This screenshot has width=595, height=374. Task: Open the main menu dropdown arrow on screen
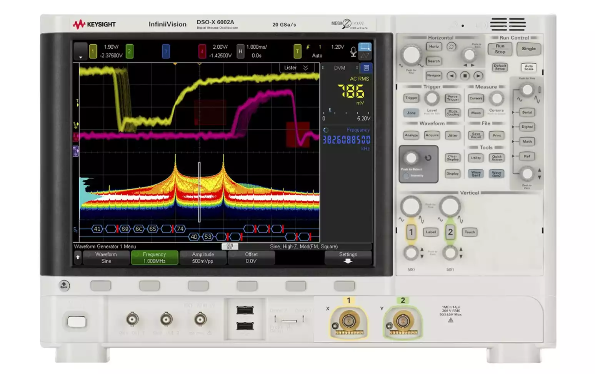point(80,51)
